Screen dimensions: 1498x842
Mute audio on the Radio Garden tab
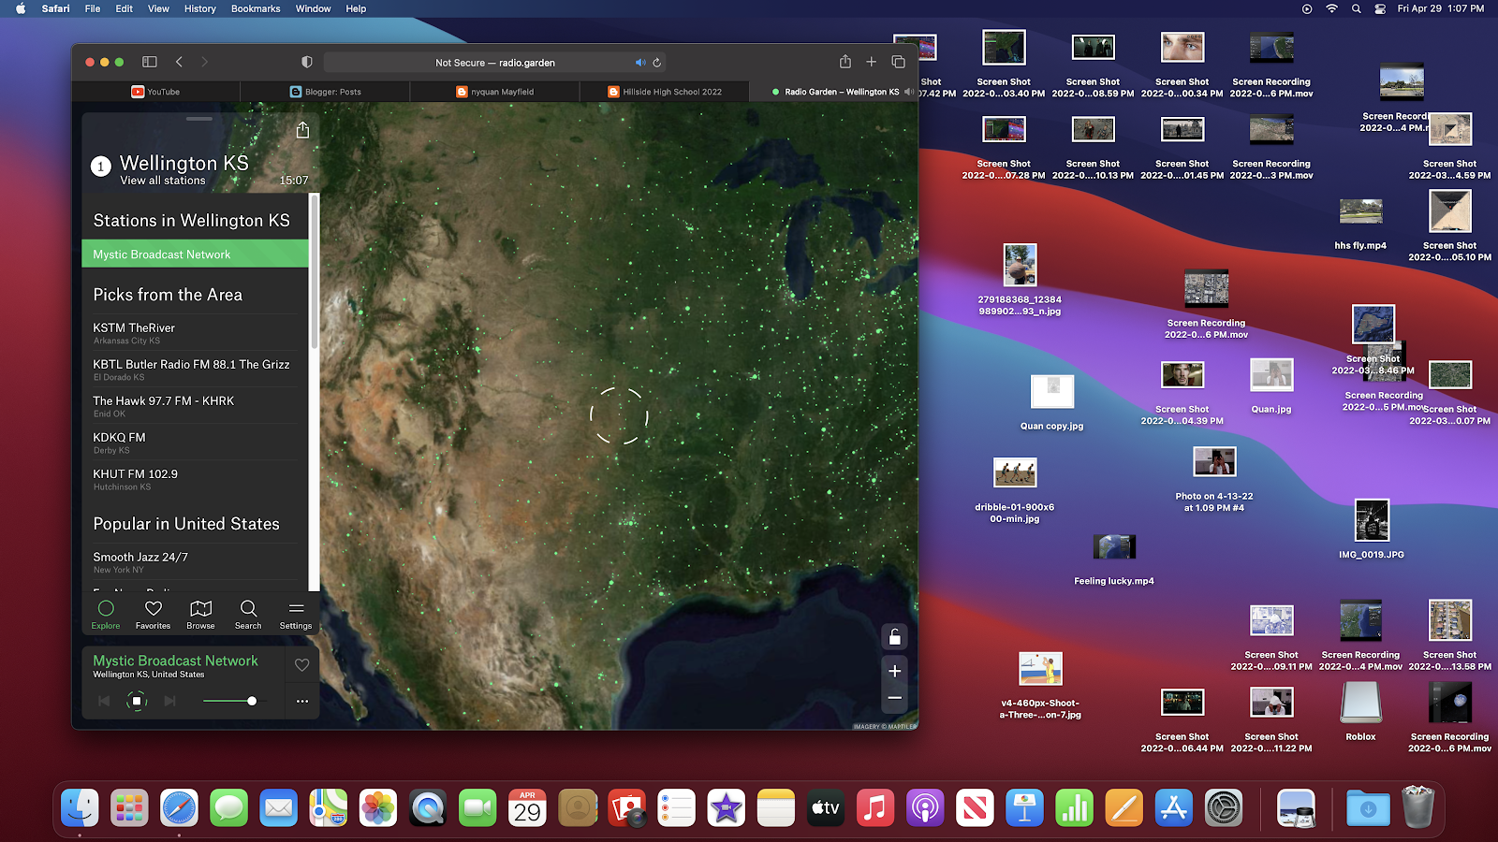tap(908, 92)
